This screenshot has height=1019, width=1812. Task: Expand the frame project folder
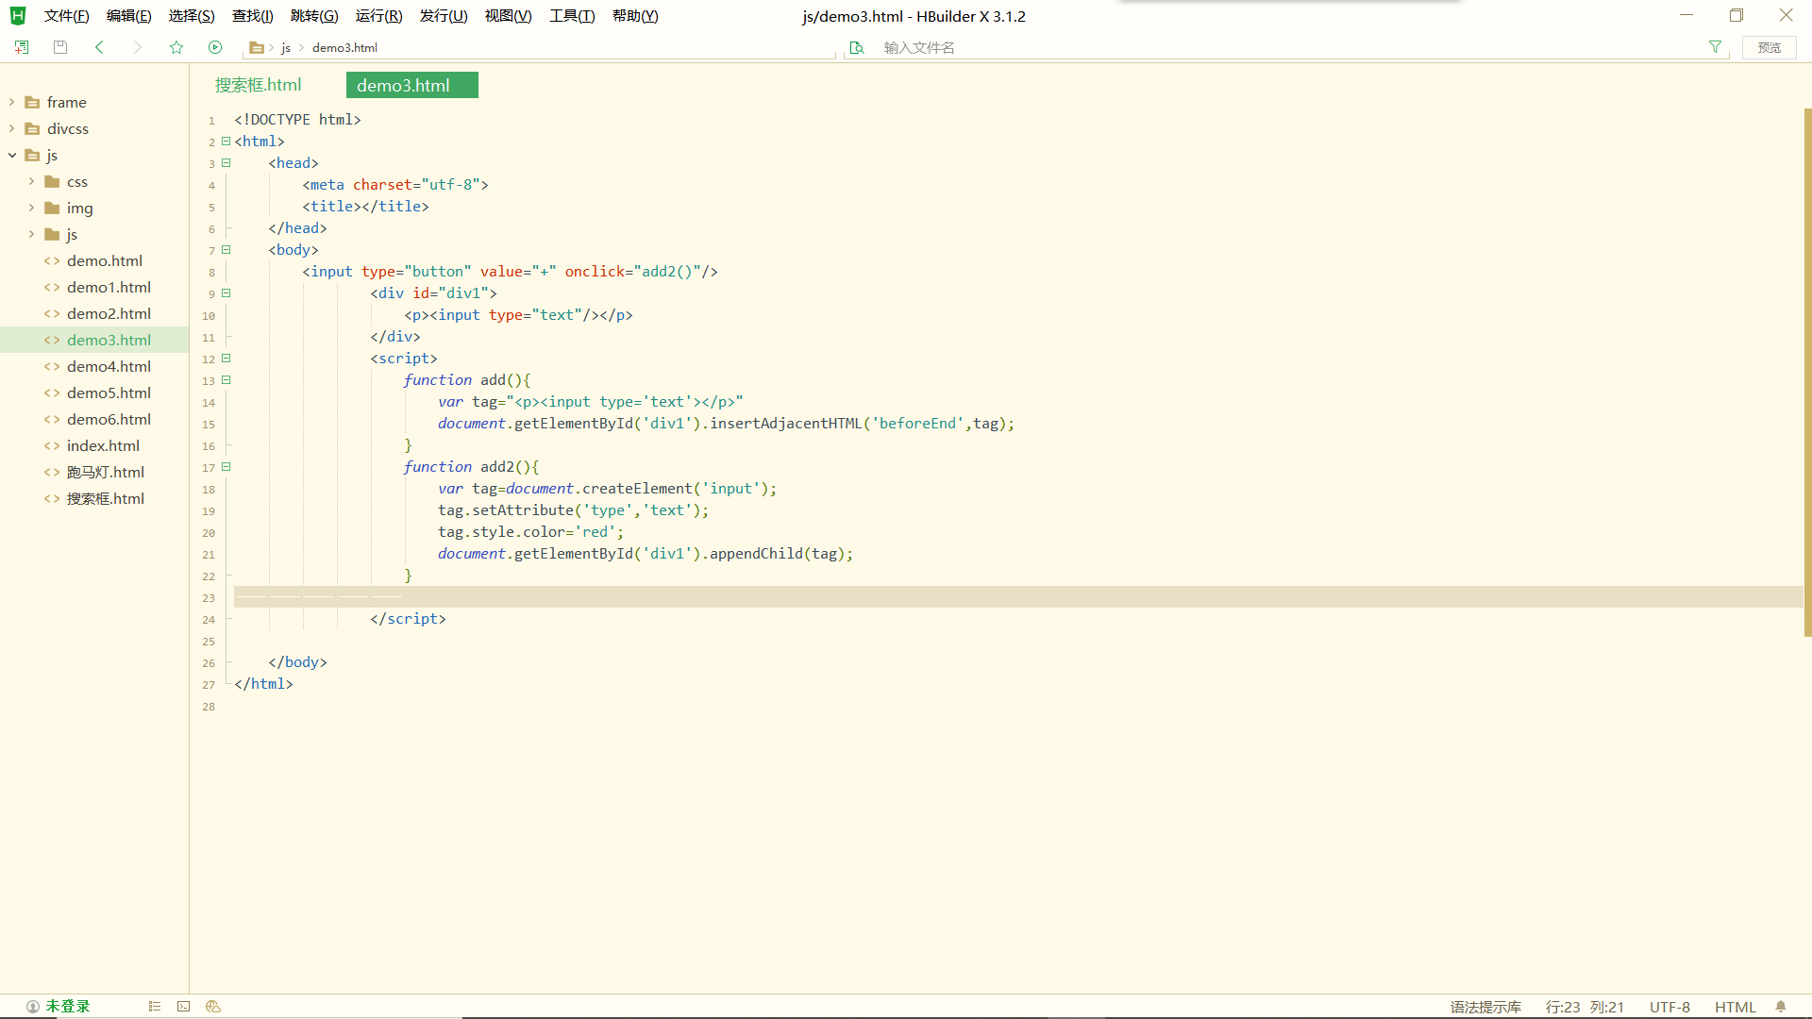coord(11,102)
